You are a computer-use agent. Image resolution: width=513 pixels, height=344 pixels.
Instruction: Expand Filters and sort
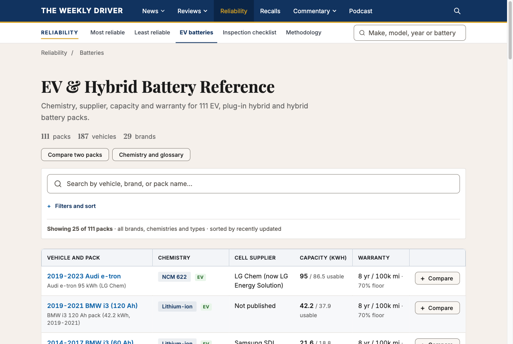(x=72, y=206)
